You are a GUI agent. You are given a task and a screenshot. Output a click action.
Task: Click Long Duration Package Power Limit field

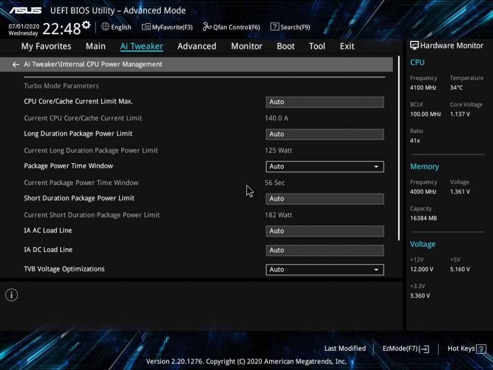click(x=325, y=134)
